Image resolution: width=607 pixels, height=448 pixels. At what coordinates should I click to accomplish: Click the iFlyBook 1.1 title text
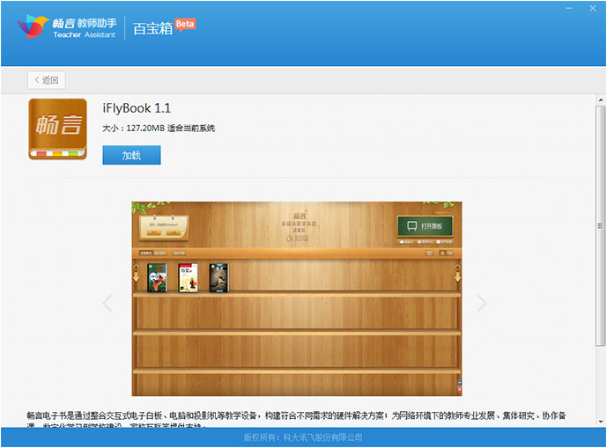tap(137, 108)
